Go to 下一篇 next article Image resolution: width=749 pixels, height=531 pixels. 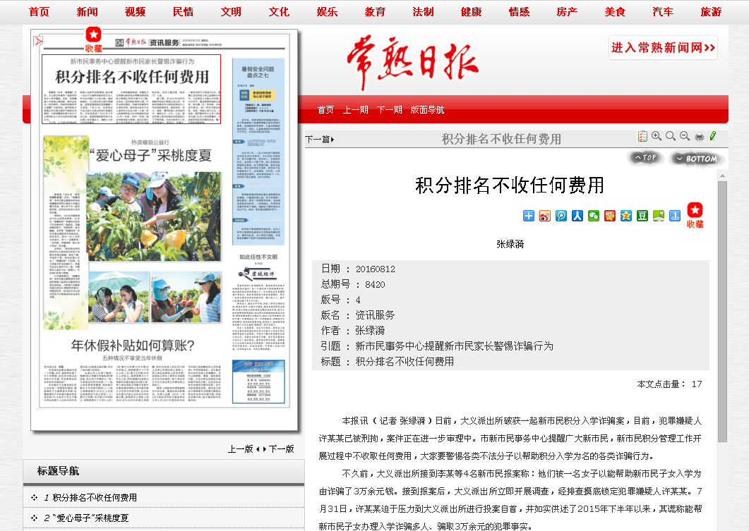pyautogui.click(x=319, y=140)
